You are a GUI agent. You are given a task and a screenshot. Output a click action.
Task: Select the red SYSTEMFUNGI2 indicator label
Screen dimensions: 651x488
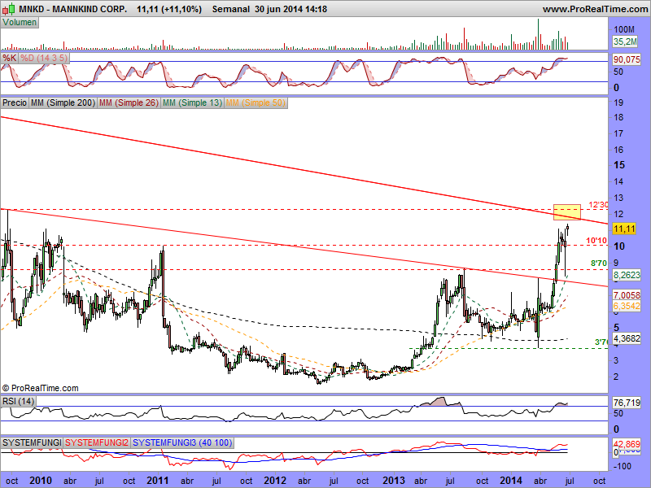click(x=97, y=442)
